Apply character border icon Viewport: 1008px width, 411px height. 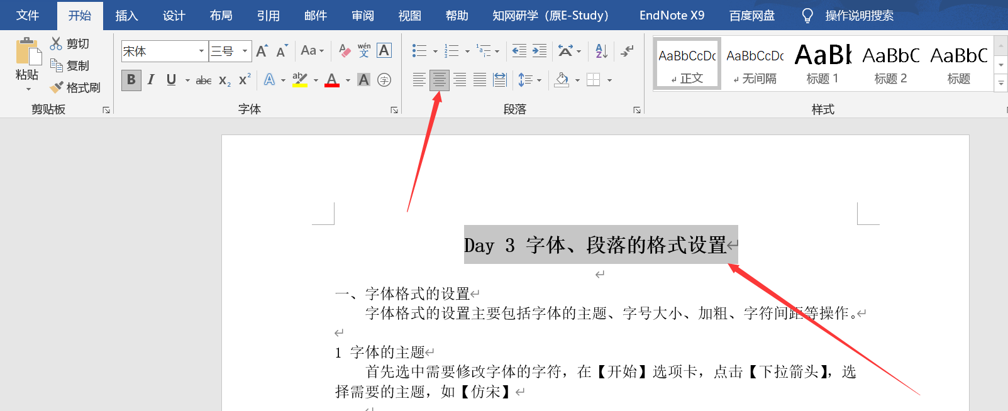tap(384, 51)
